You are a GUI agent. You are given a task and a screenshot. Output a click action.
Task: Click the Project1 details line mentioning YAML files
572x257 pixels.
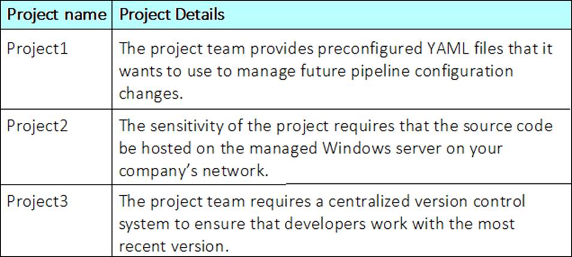[x=336, y=49]
